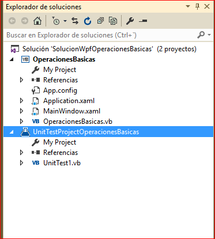Screen dimensions: 215x239
Task: Click wrench icon of My Project under OperacionesBasicas
Action: (36, 70)
